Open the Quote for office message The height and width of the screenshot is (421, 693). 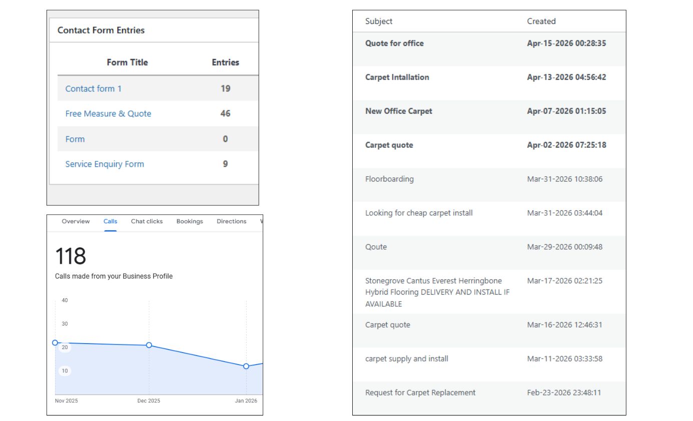pos(394,43)
